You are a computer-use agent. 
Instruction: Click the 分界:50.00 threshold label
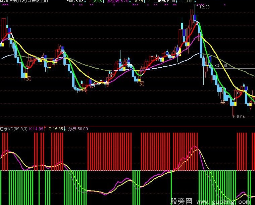78,129
